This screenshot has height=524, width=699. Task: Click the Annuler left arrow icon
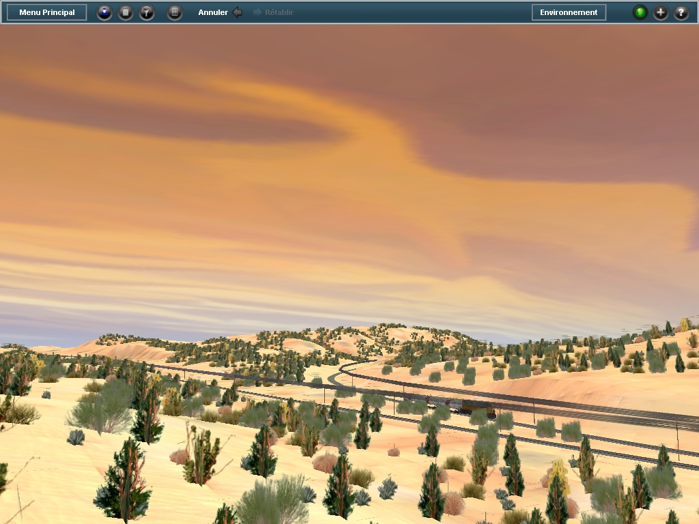click(238, 12)
